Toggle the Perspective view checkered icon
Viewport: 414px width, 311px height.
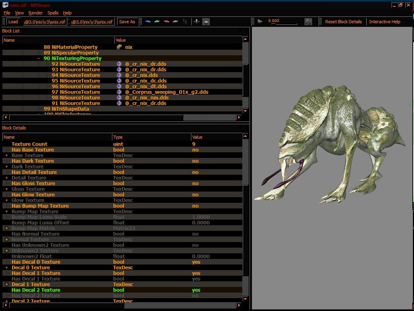[x=206, y=22]
